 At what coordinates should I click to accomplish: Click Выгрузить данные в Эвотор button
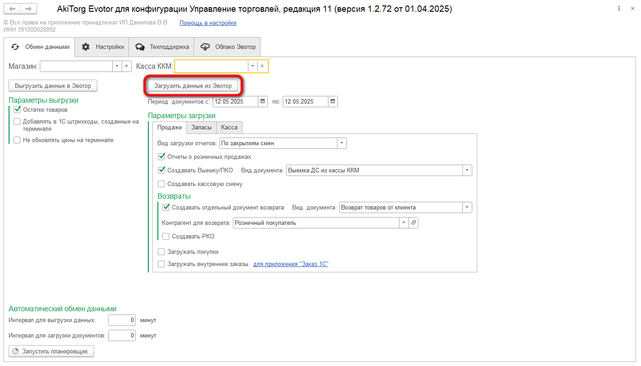pyautogui.click(x=53, y=86)
